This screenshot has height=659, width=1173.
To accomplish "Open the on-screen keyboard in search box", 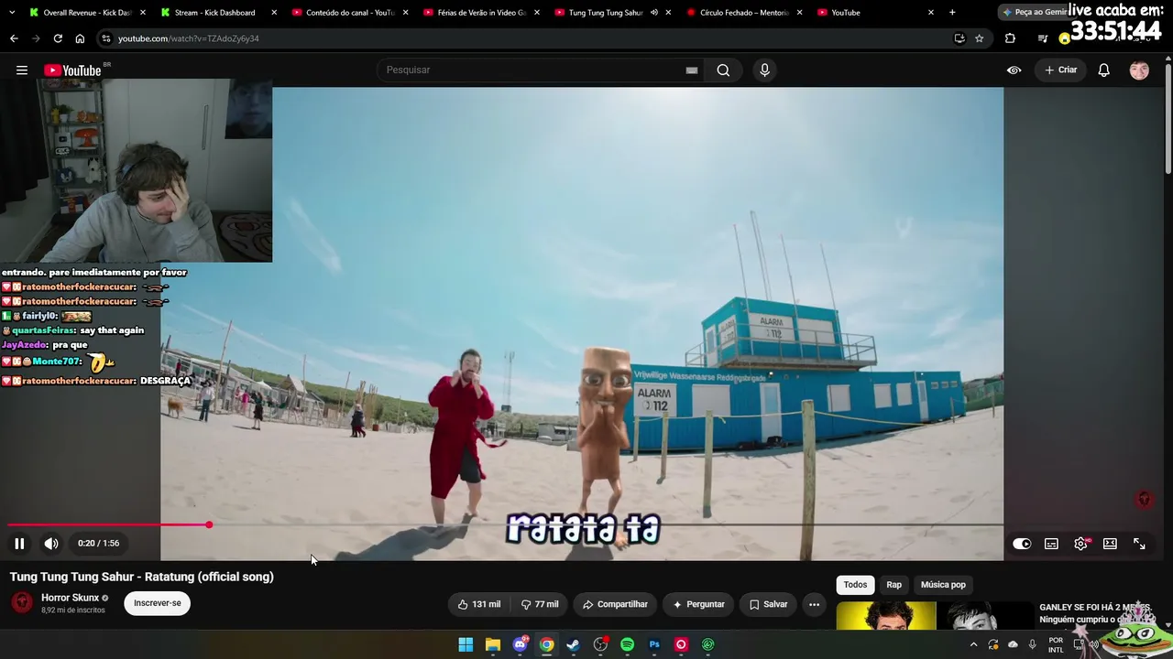I will click(x=692, y=70).
